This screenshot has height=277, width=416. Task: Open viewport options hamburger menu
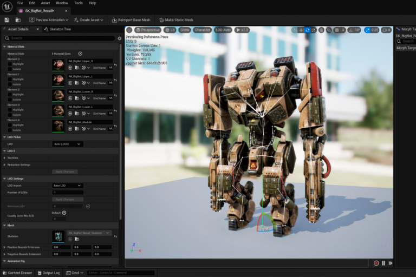click(x=129, y=30)
